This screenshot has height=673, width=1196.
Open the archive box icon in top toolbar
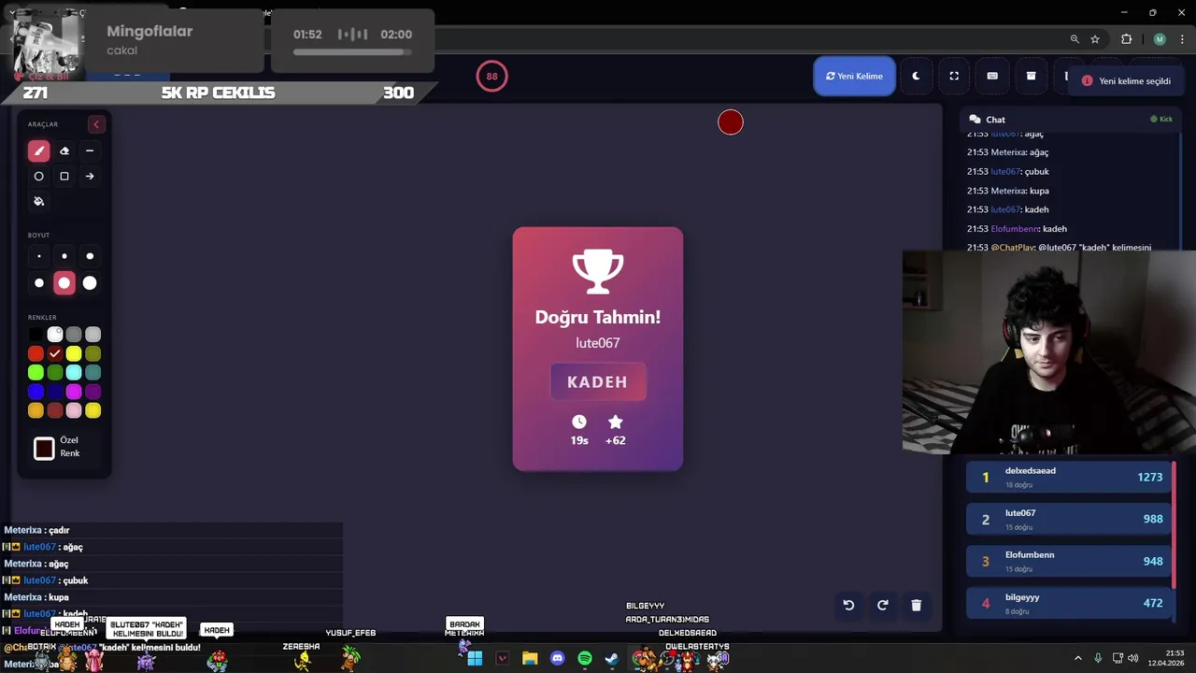click(1031, 76)
